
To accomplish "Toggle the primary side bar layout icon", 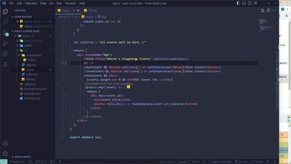I will click(238, 3).
